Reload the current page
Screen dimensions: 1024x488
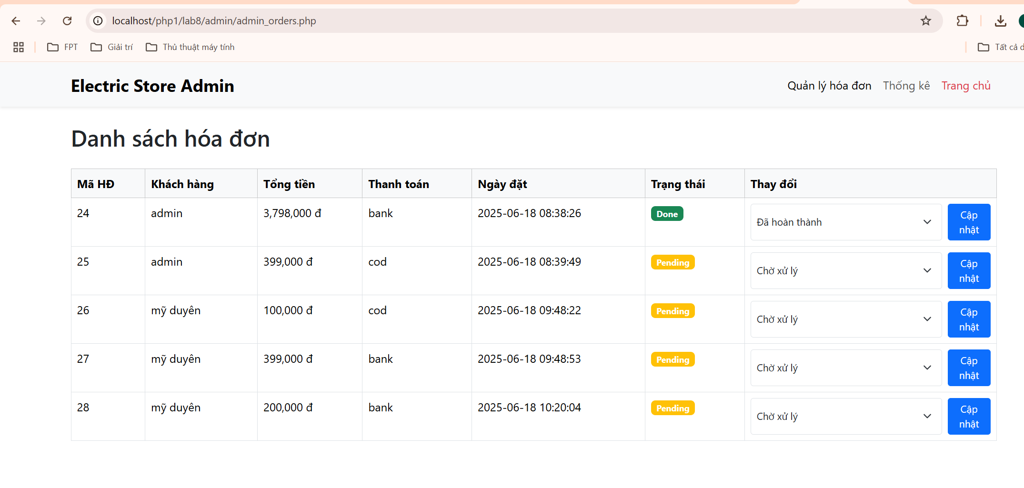tap(67, 21)
